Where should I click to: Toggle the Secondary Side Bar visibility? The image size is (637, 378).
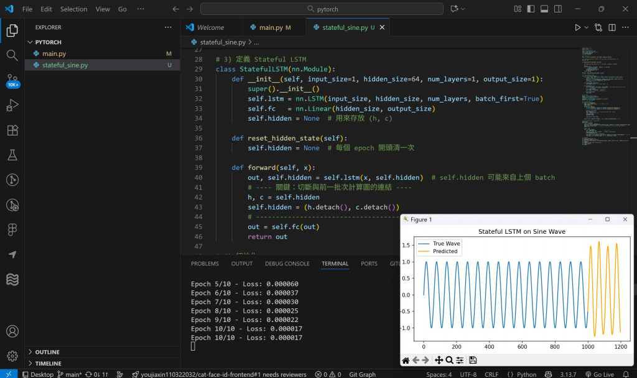point(559,9)
